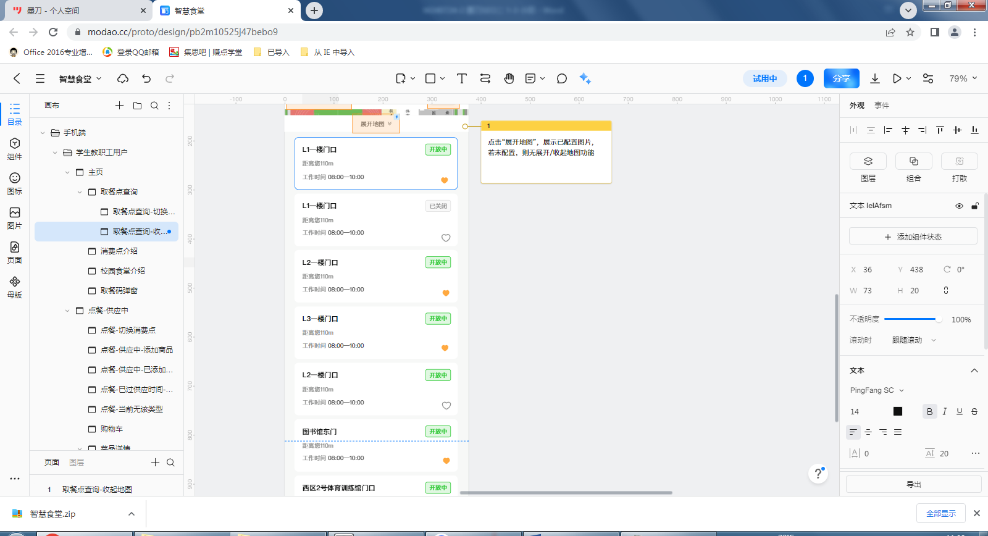
Task: Select the hand pan tool
Action: [509, 78]
